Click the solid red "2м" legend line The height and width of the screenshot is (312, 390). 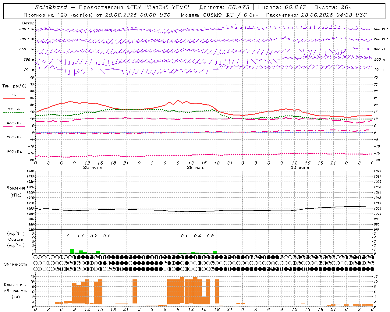pyautogui.click(x=14, y=99)
